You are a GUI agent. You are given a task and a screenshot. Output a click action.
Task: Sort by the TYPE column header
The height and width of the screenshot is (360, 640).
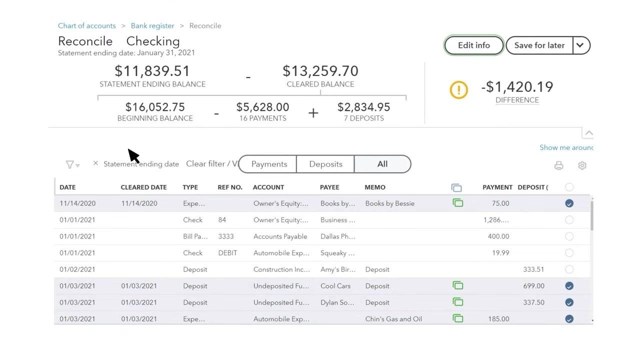tap(190, 187)
